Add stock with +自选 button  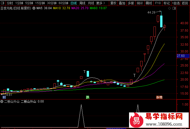click(x=175, y=3)
